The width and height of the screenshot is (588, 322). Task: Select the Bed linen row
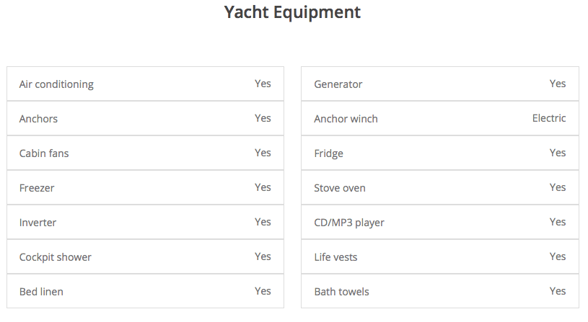click(x=145, y=292)
